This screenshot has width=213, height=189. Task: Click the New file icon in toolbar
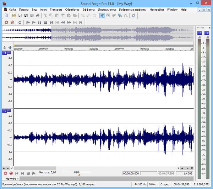[6, 16]
